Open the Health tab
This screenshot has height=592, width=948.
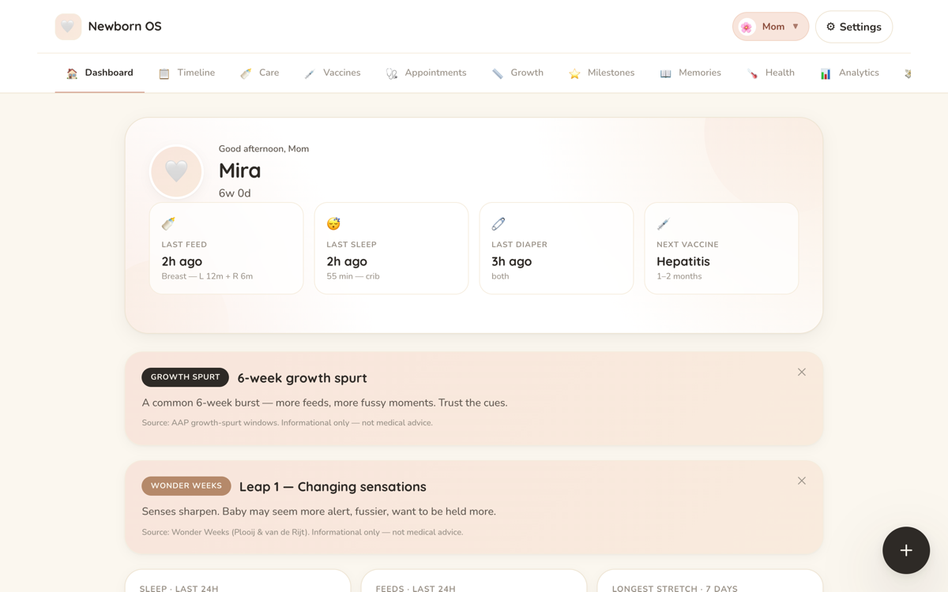tap(770, 73)
